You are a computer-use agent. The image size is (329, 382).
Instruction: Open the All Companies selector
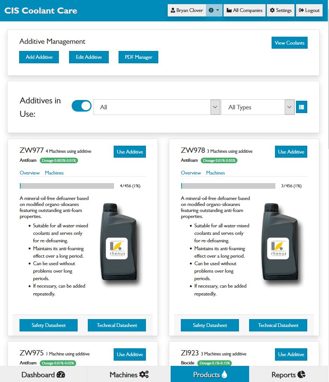click(244, 10)
